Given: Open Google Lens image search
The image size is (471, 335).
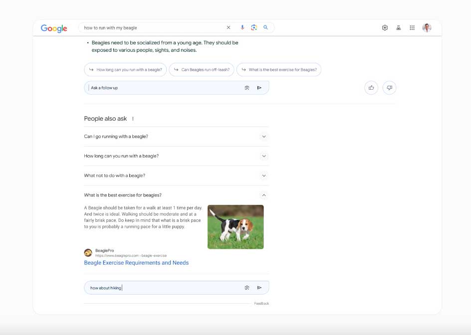Looking at the screenshot, I should tap(254, 27).
